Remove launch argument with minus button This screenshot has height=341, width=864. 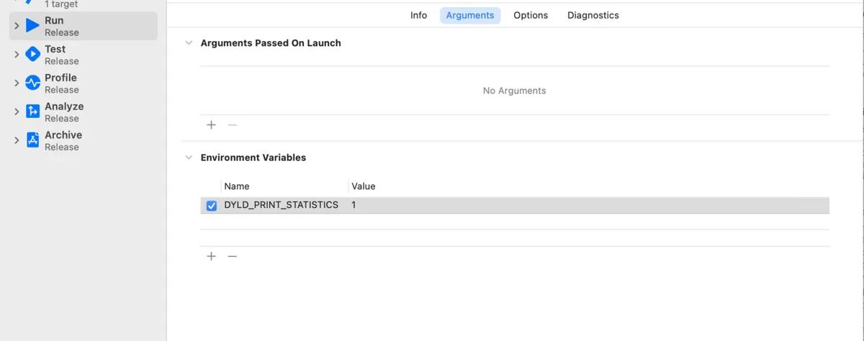(232, 125)
